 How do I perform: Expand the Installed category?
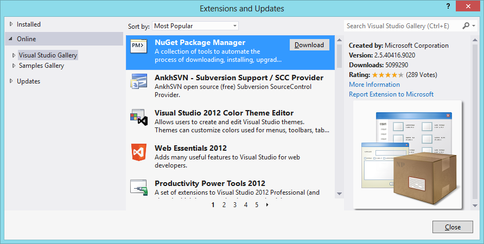coord(11,24)
